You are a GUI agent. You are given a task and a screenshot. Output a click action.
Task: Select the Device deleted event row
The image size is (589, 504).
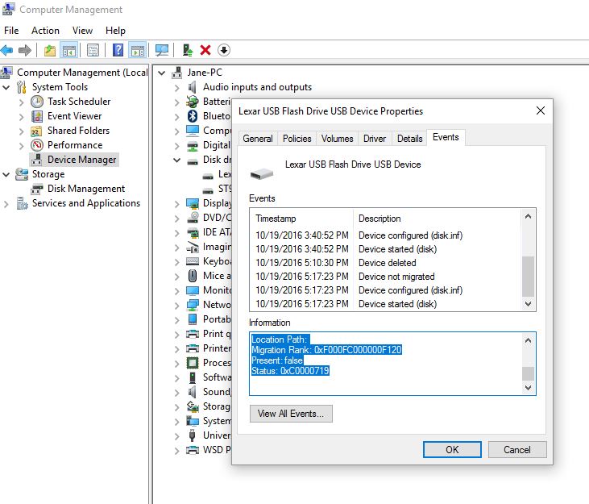[x=387, y=263]
